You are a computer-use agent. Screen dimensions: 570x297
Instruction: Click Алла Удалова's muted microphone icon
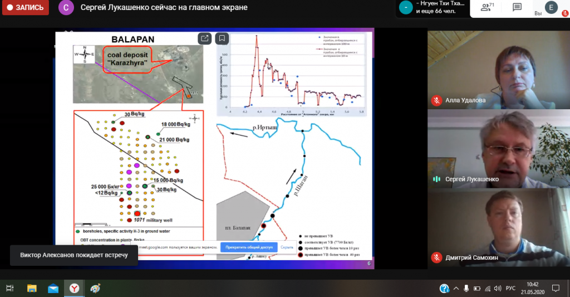pyautogui.click(x=436, y=100)
